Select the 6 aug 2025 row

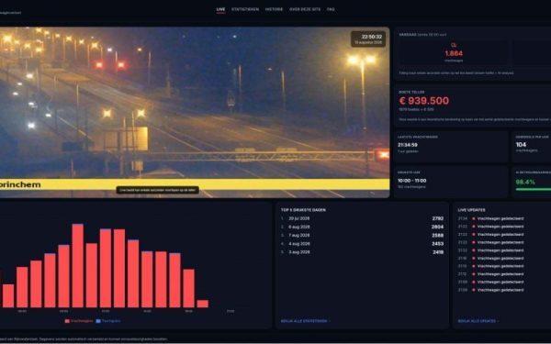(x=363, y=227)
